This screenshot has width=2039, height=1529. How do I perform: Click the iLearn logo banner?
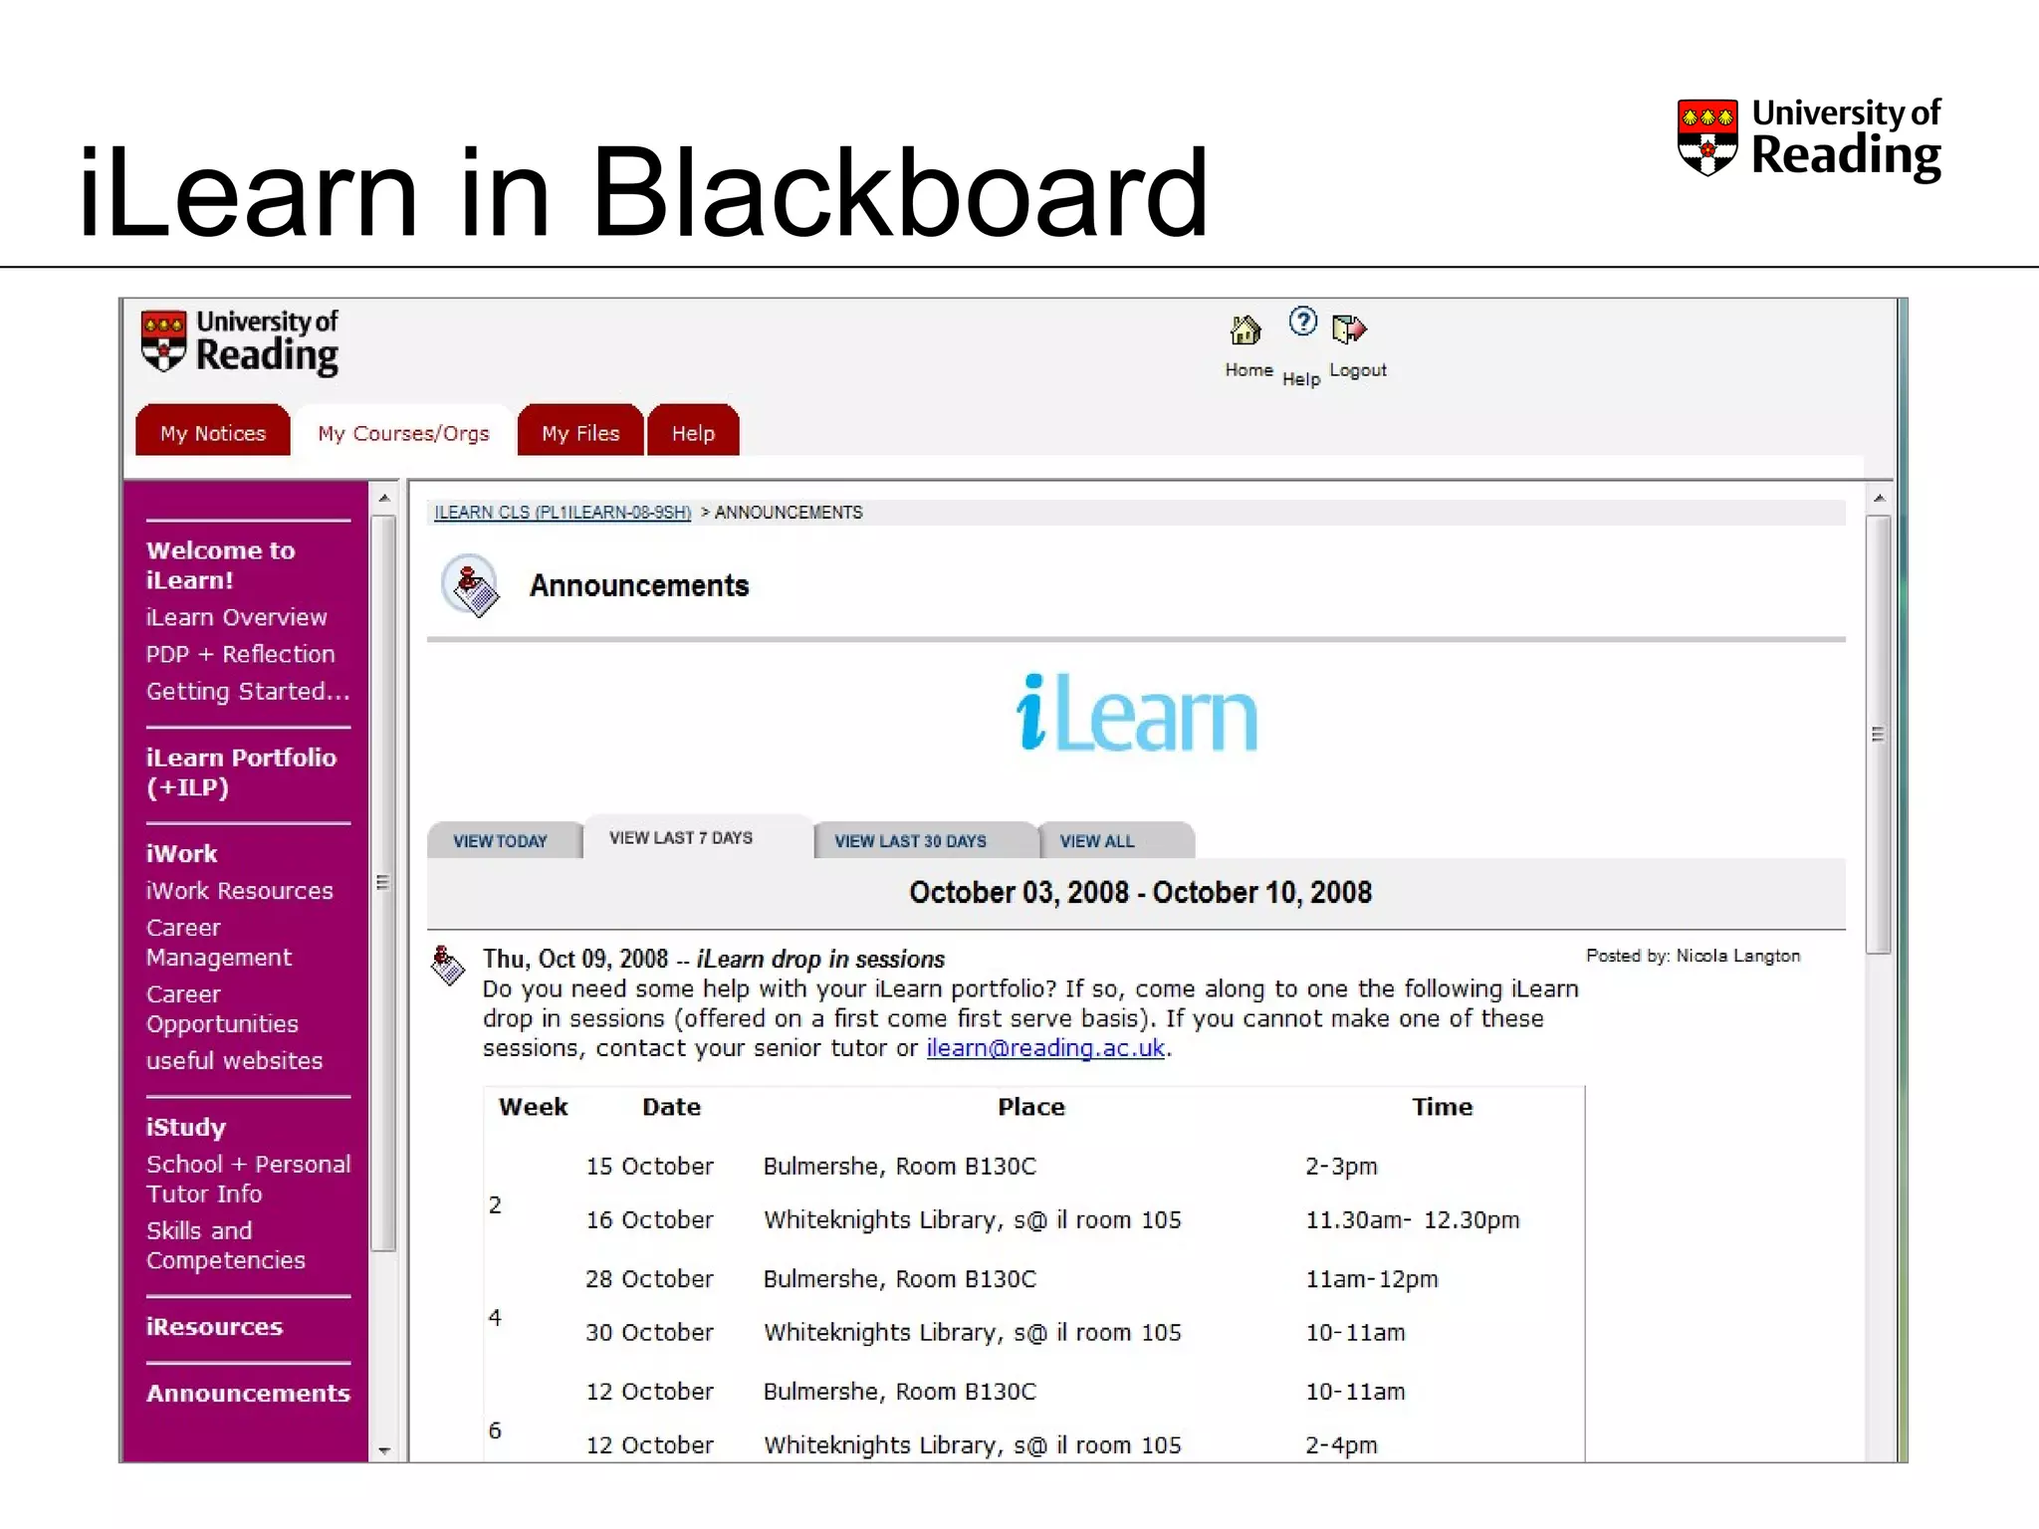1137,714
